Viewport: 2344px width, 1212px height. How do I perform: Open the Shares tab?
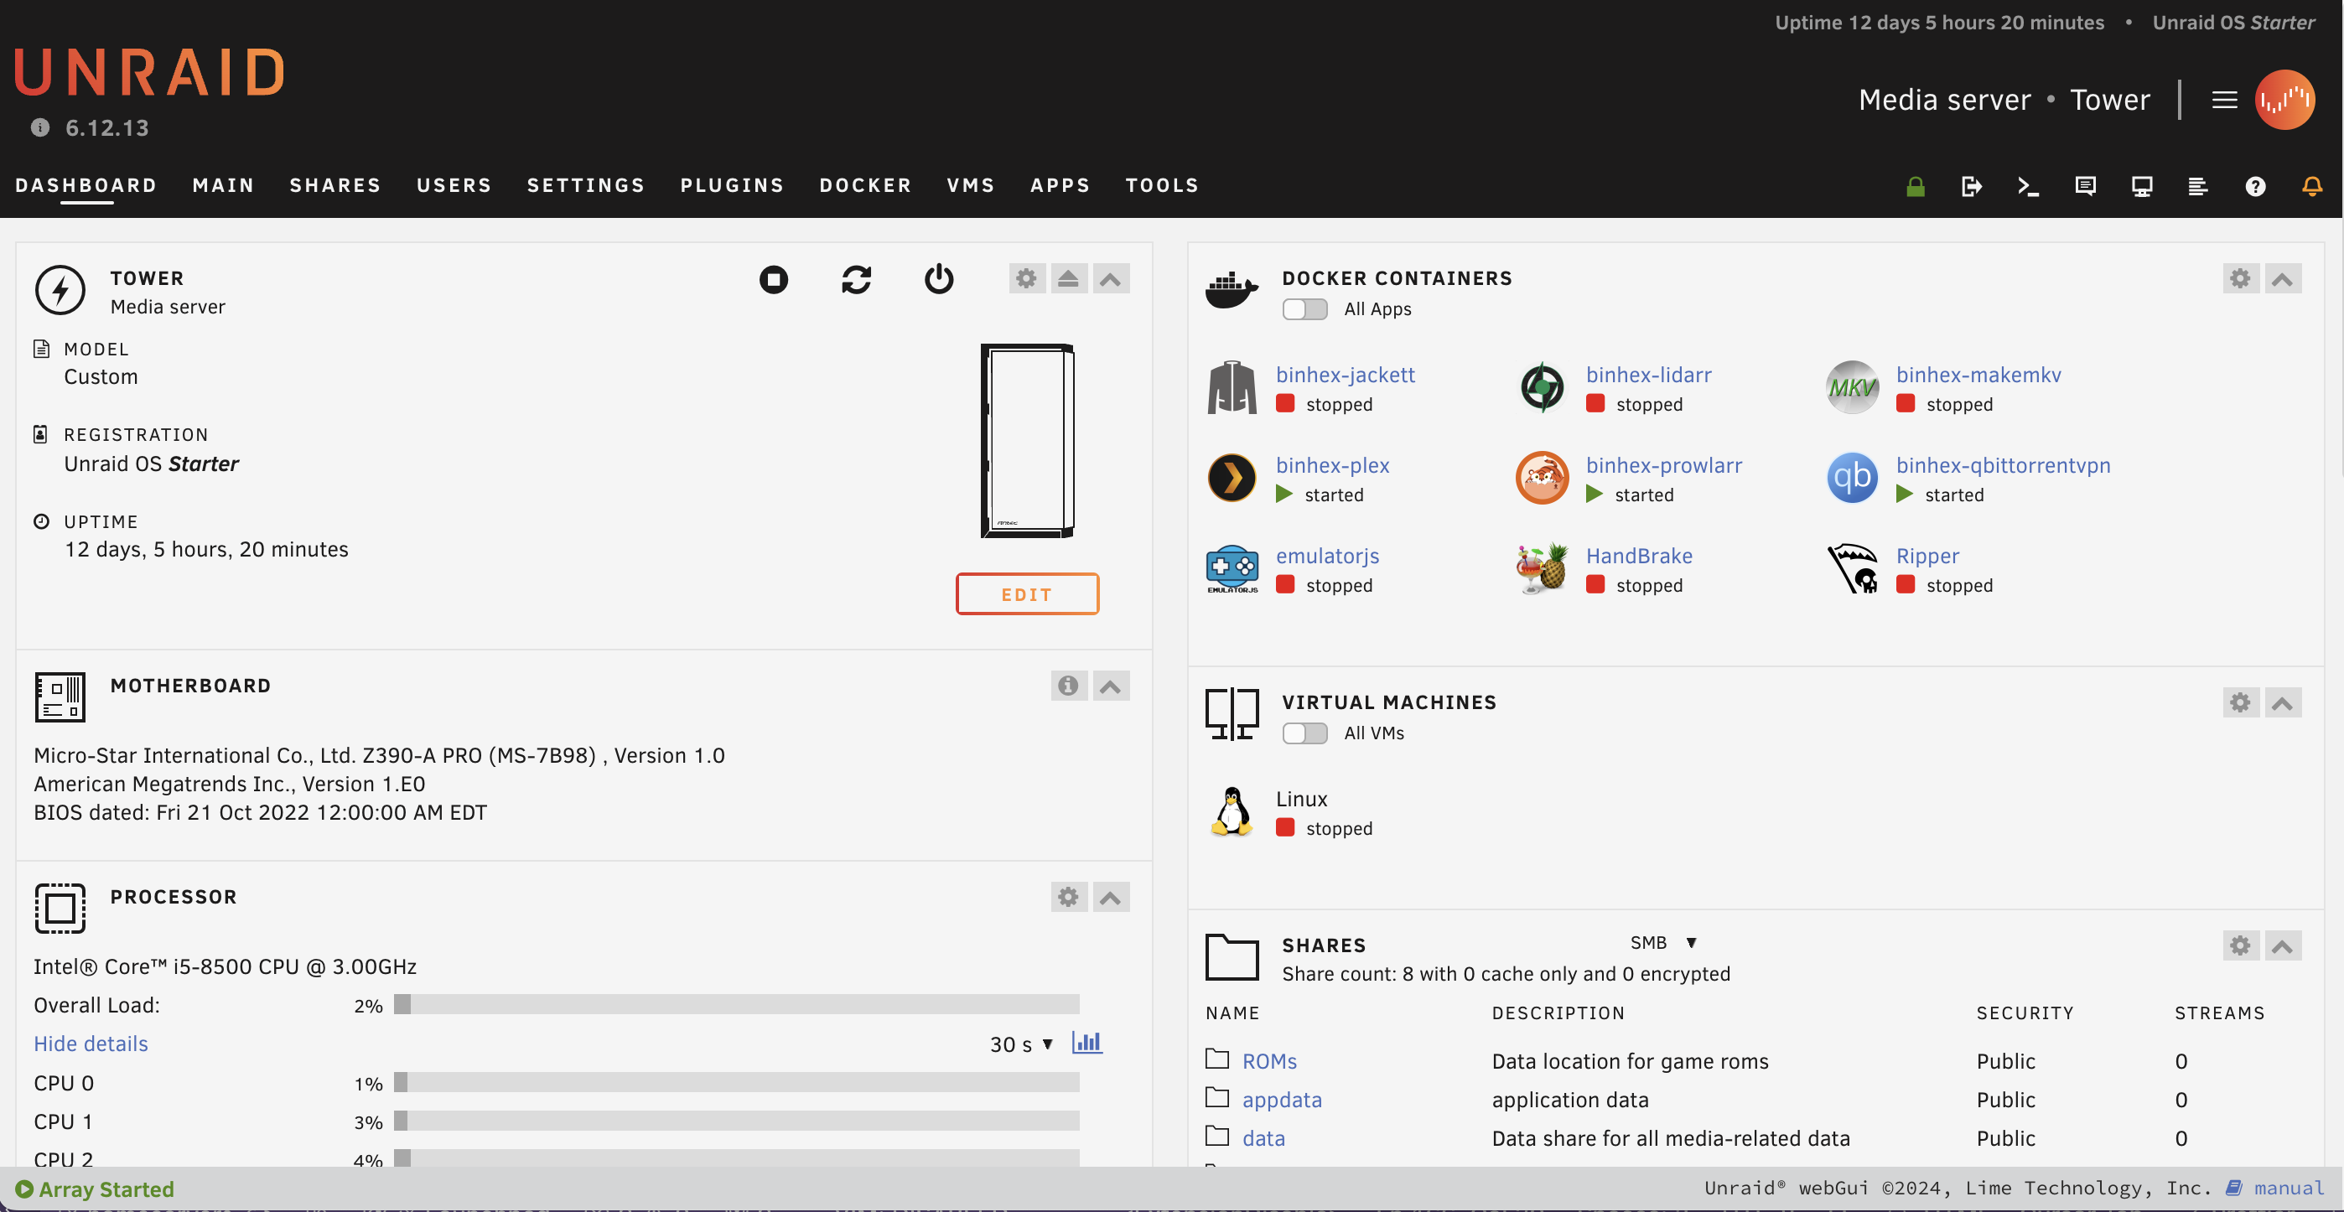coord(336,185)
